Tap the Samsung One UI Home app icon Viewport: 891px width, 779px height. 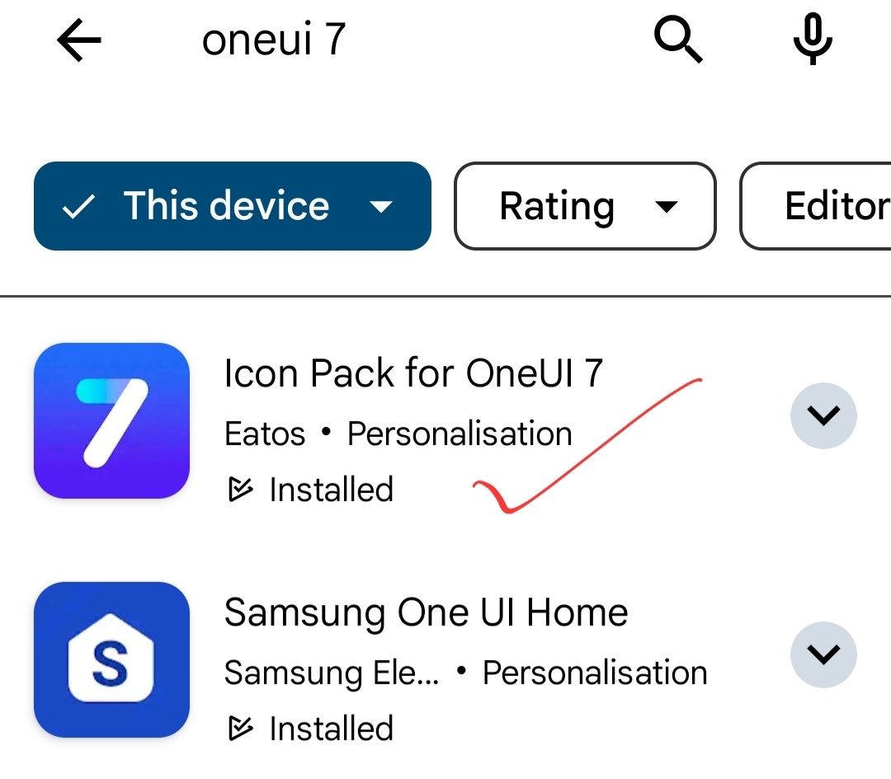click(x=111, y=659)
